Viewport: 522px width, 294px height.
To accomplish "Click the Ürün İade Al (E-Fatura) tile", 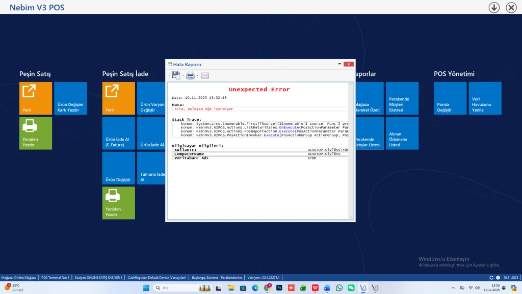I will 118,133.
